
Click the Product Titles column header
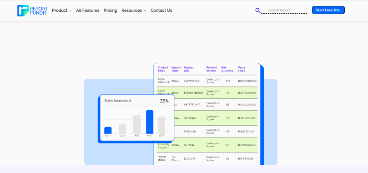pos(163,69)
